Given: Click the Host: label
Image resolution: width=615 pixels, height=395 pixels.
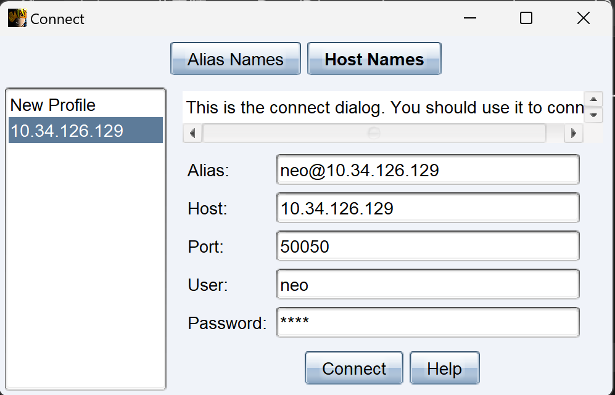Looking at the screenshot, I should (207, 208).
